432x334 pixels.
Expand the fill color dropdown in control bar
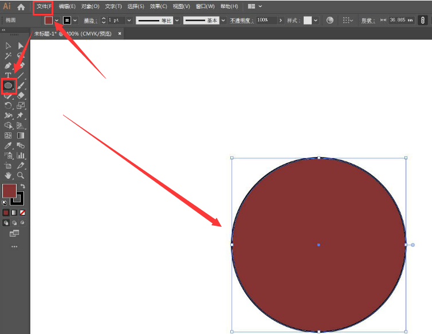coord(57,21)
